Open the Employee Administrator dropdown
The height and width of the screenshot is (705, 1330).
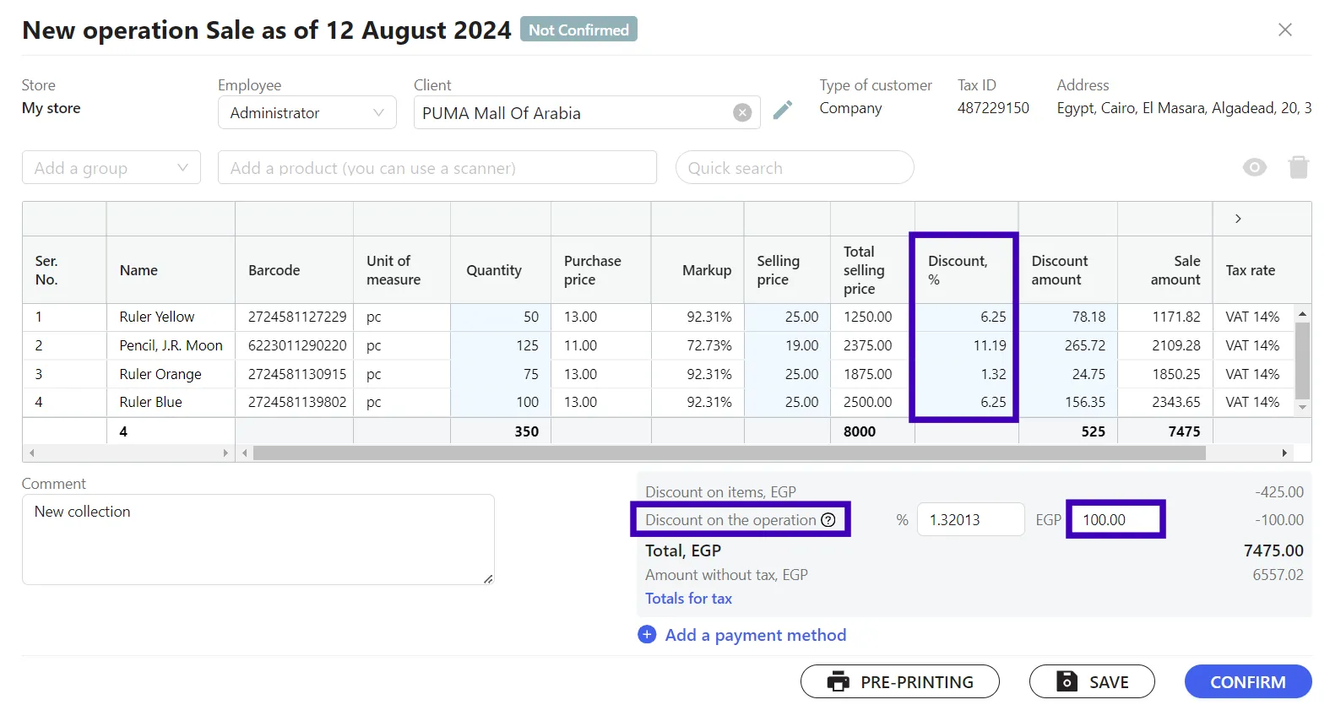307,112
